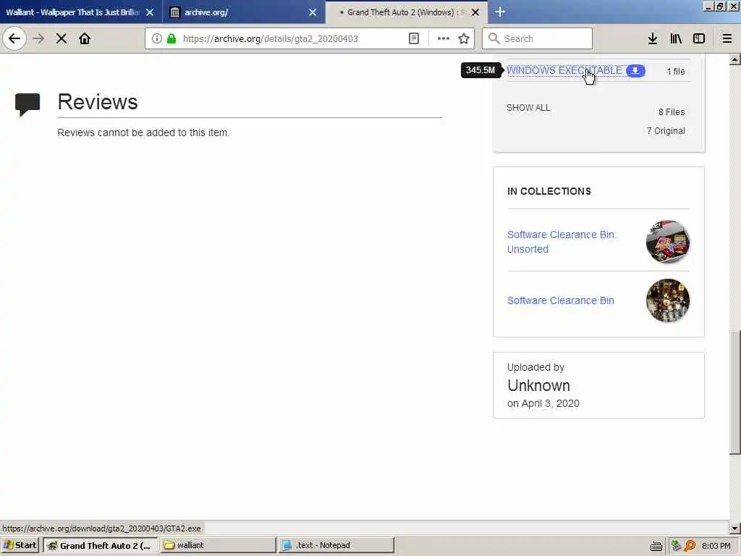This screenshot has width=741, height=556.
Task: Click the IN COLLECTIONS heading
Action: pos(549,191)
